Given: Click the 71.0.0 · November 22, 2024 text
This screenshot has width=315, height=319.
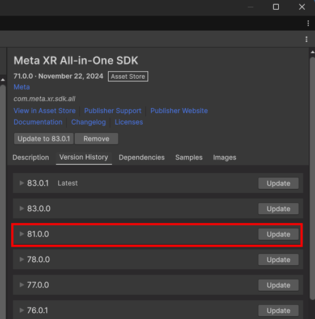Looking at the screenshot, I should tap(58, 76).
